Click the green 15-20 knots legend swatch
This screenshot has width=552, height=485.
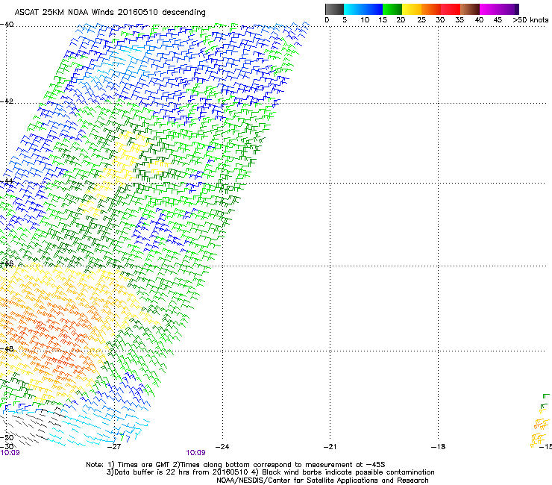(392, 9)
